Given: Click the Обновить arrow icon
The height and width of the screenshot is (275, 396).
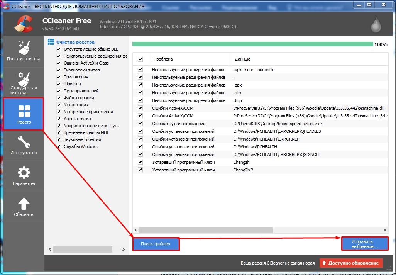Looking at the screenshot, I should 24,204.
